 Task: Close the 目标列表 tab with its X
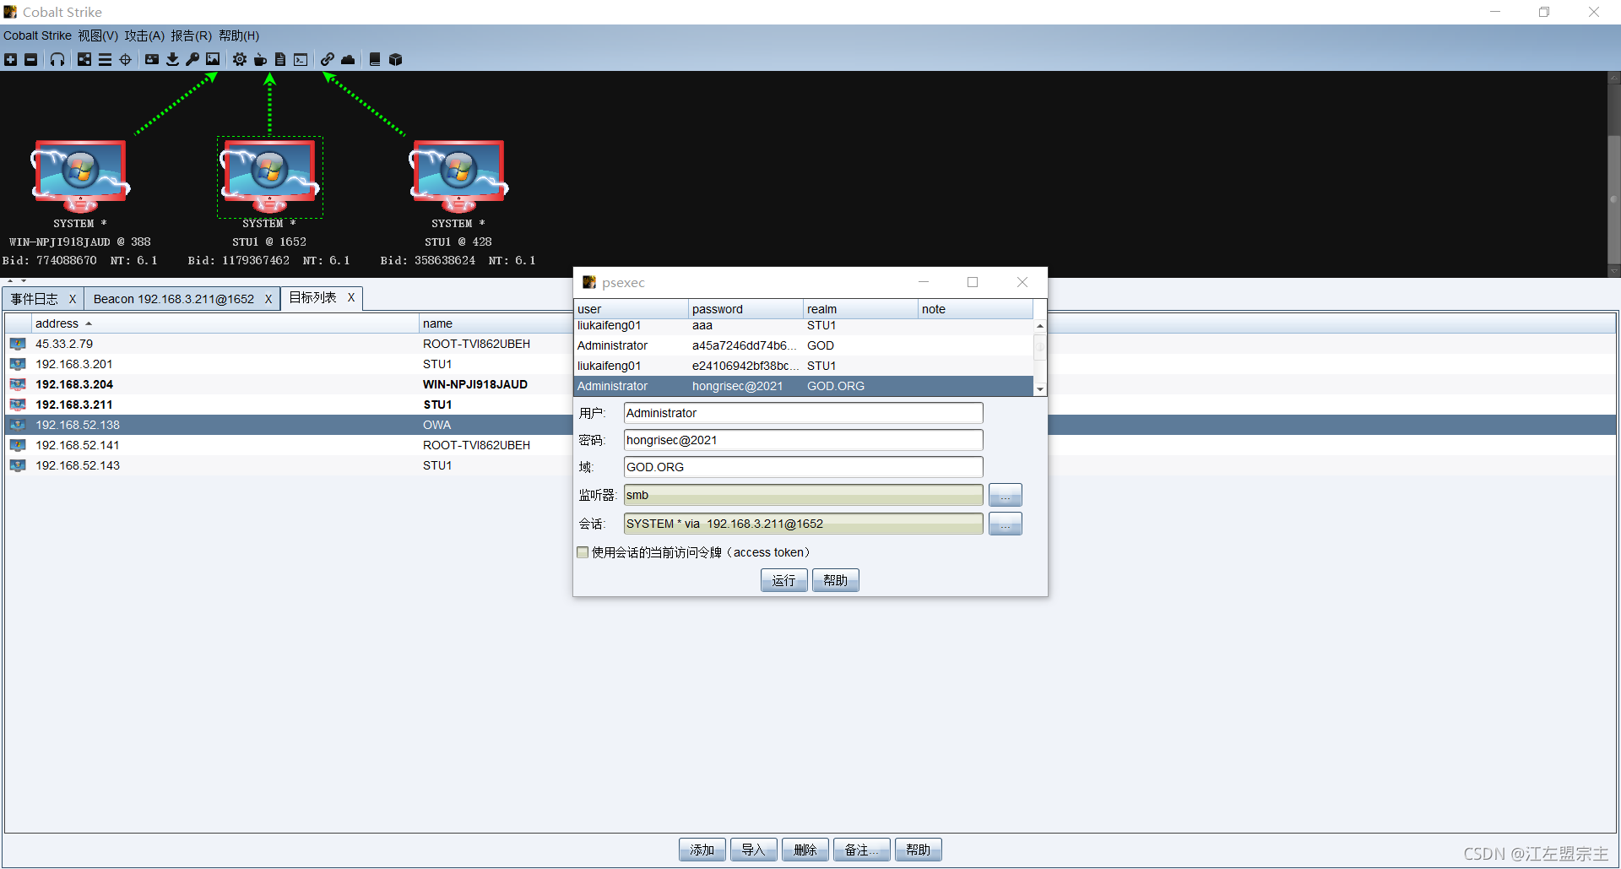pos(351,297)
